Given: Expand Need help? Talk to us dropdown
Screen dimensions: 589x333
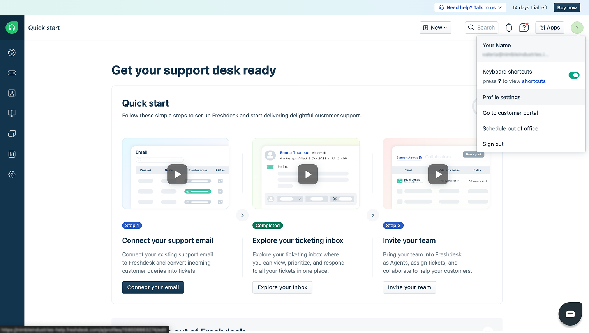Looking at the screenshot, I should (470, 7).
